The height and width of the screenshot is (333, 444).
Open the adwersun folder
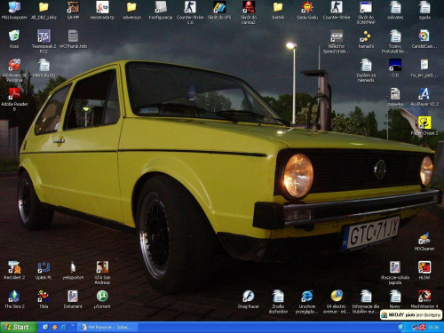(131, 7)
